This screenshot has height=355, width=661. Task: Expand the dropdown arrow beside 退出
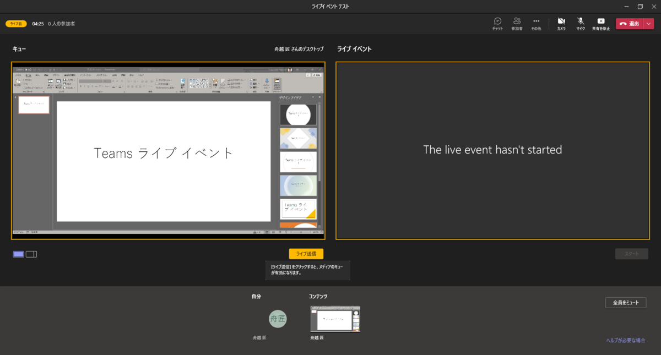pyautogui.click(x=648, y=24)
